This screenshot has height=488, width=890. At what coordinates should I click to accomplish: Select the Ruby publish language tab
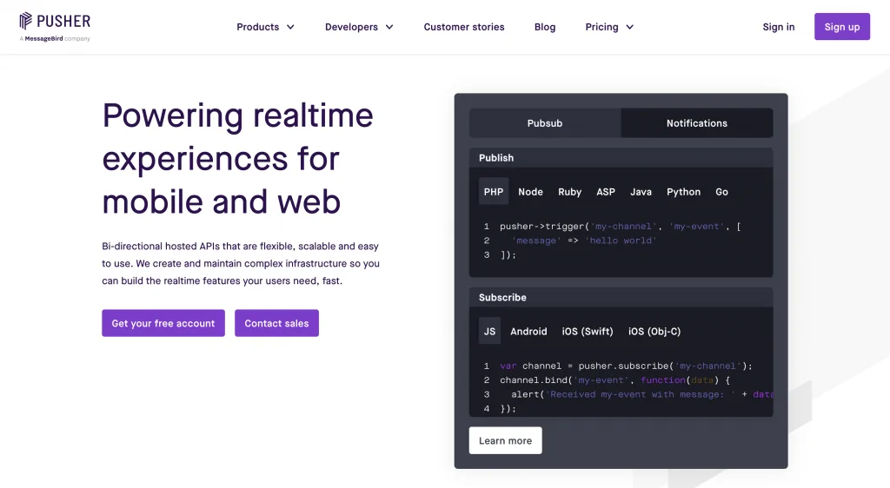click(569, 192)
